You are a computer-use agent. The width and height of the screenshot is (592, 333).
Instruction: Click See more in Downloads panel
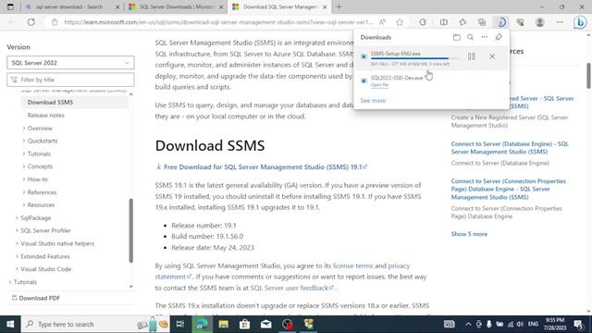pyautogui.click(x=373, y=101)
